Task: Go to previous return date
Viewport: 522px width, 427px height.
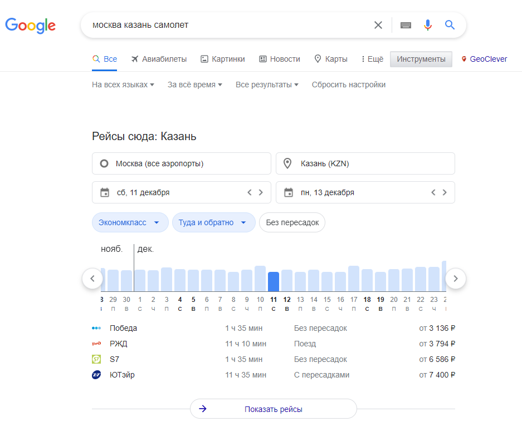Action: click(433, 192)
